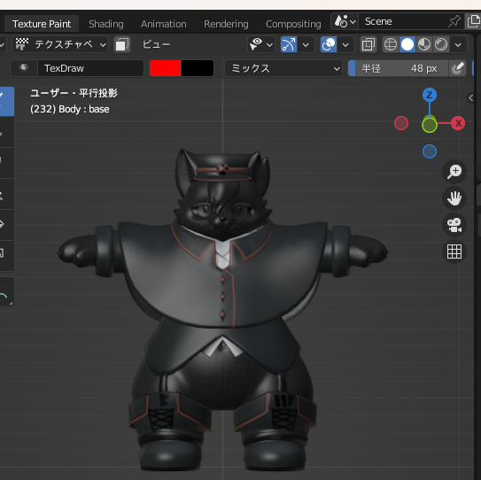The width and height of the screenshot is (481, 480).
Task: Expand the viewport shading options dropdown
Action: tap(458, 44)
